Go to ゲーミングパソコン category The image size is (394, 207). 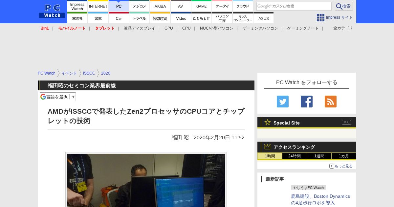pos(260,28)
